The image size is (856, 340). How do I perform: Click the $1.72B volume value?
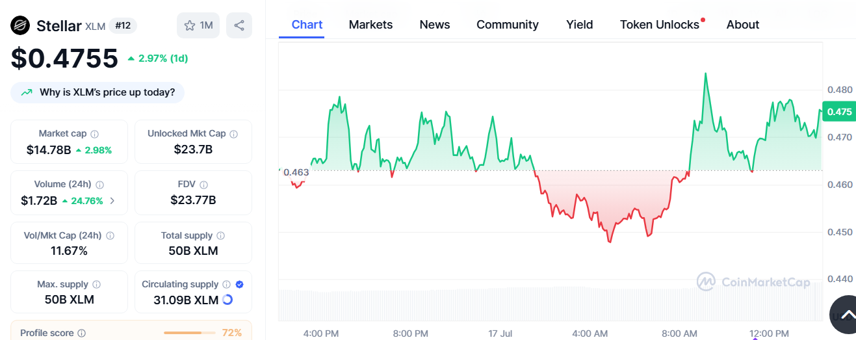[x=39, y=201]
